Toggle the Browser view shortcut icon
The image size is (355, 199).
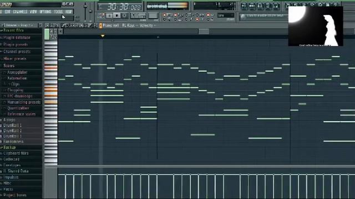pos(267,6)
